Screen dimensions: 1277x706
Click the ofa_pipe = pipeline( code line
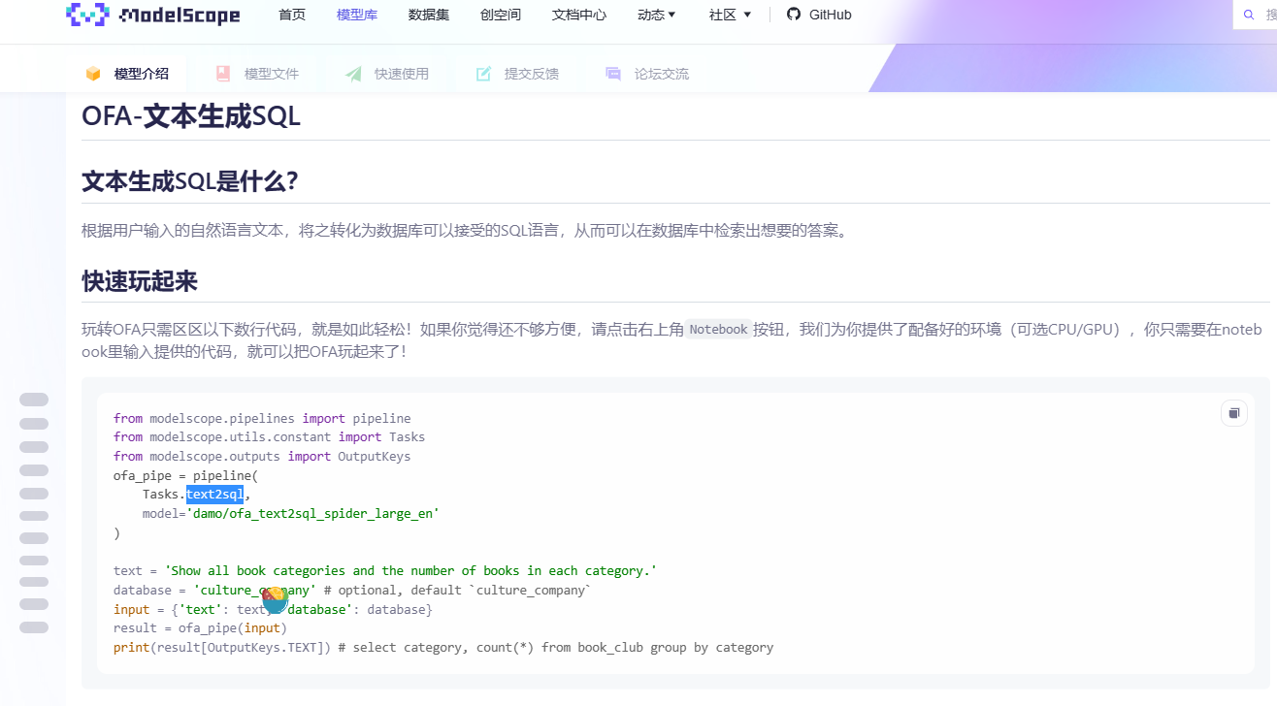tap(186, 475)
